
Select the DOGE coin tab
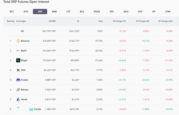point(97,12)
